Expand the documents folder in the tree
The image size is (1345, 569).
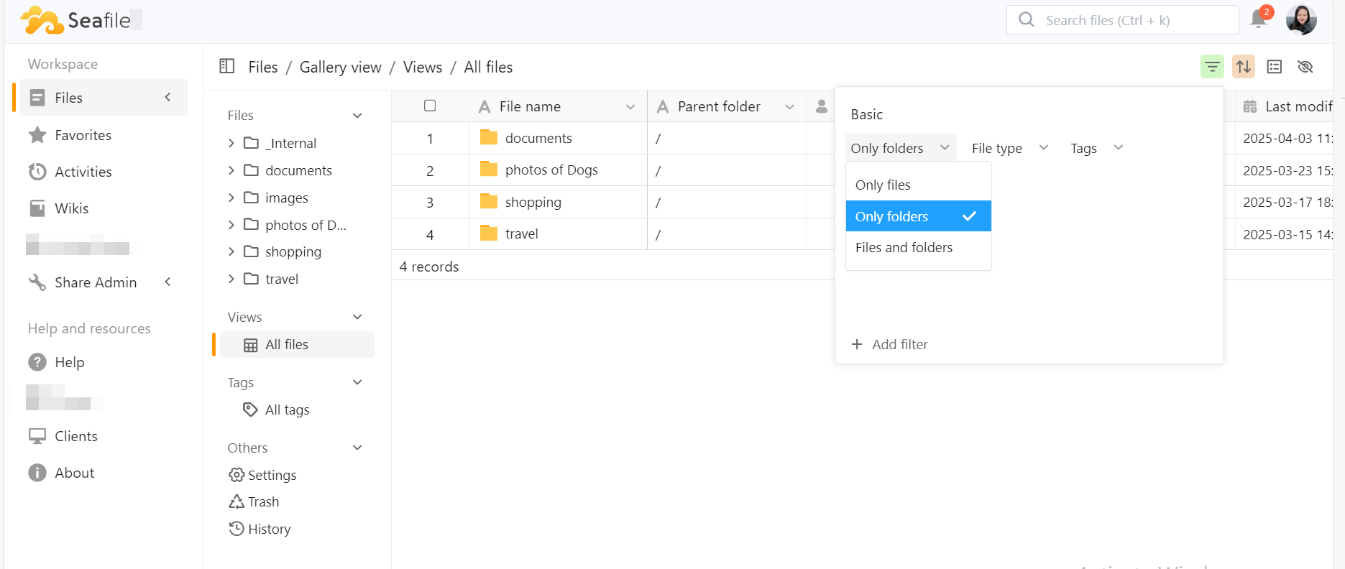[x=231, y=170]
